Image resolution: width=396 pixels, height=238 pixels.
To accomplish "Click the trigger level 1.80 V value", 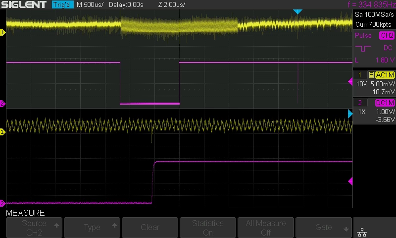I will (x=385, y=60).
